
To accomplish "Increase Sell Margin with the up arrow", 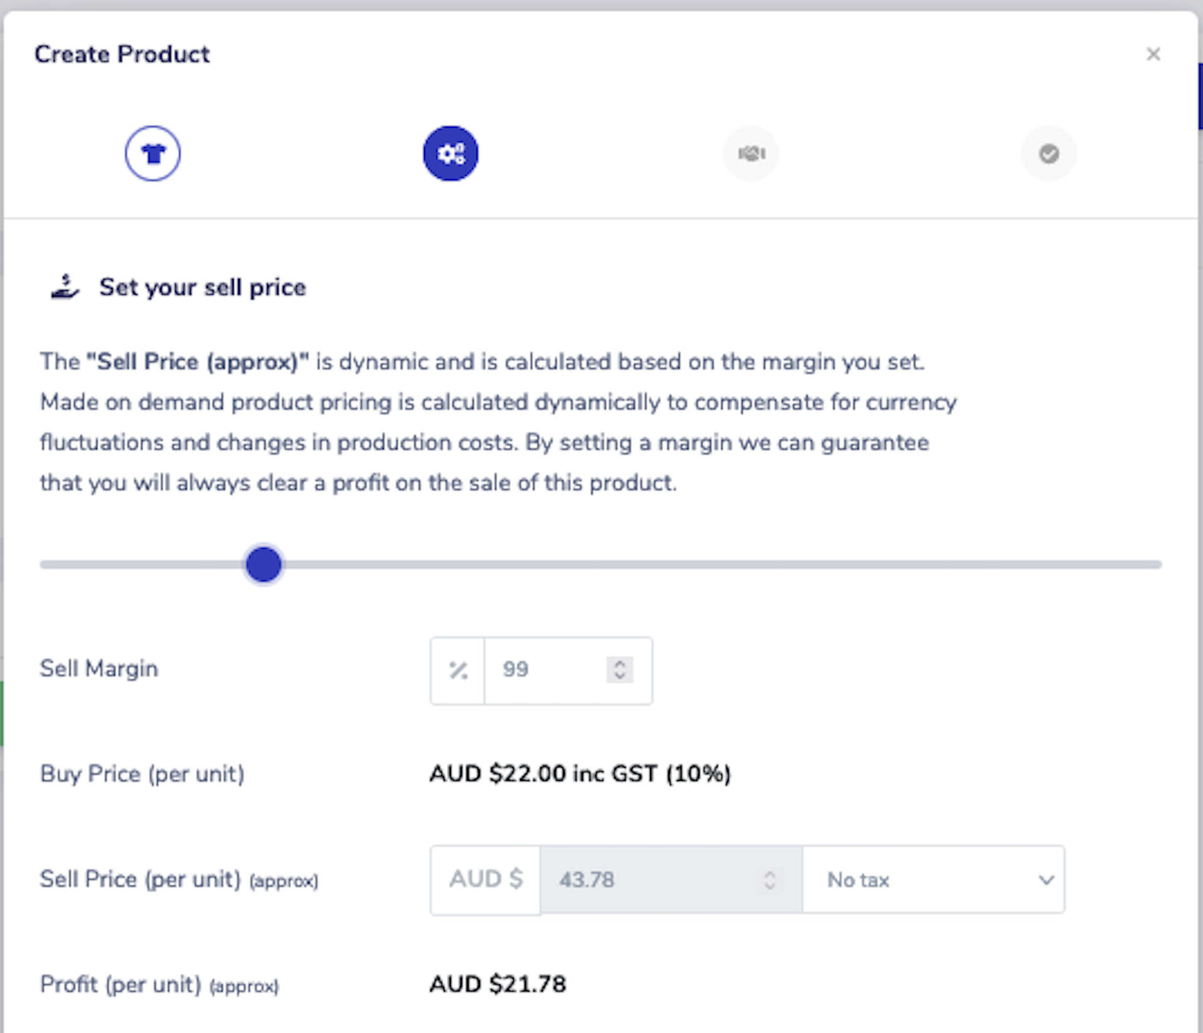I will (620, 663).
